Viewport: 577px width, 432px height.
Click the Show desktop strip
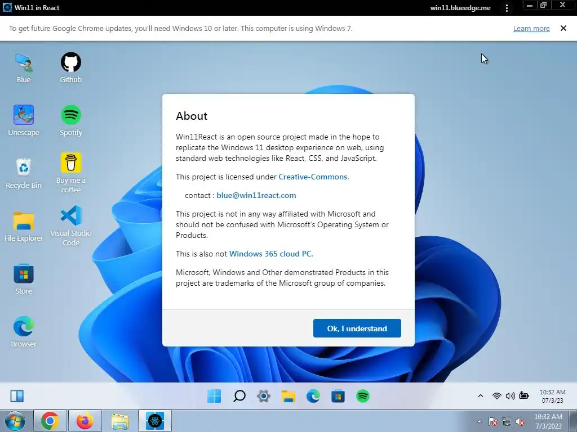573,421
